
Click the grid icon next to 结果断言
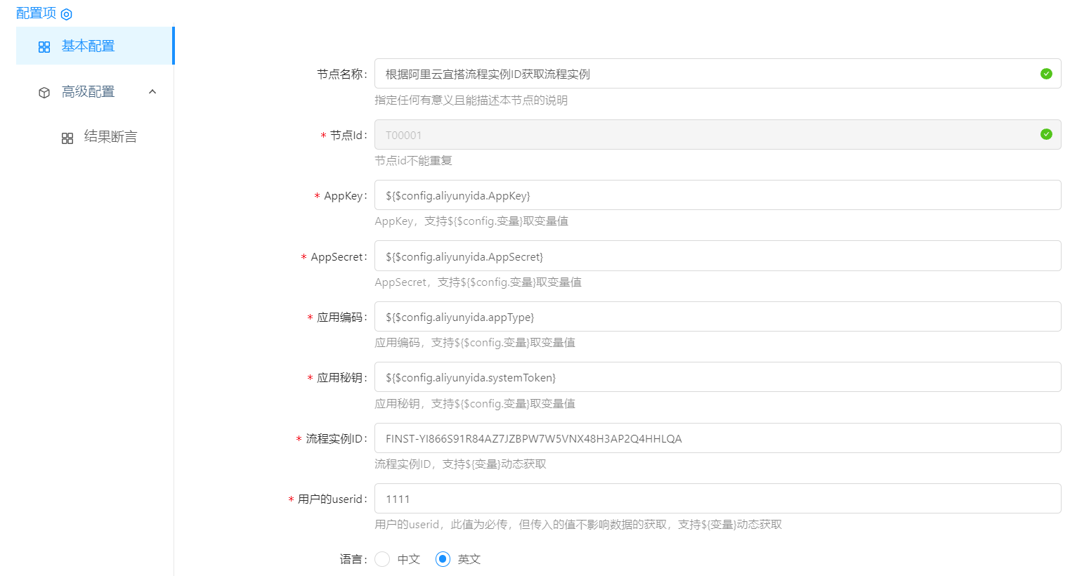click(x=67, y=138)
